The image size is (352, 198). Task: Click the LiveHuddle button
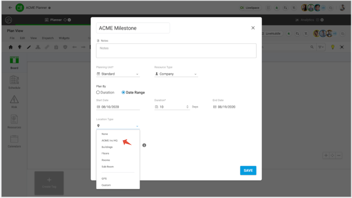(x=271, y=34)
